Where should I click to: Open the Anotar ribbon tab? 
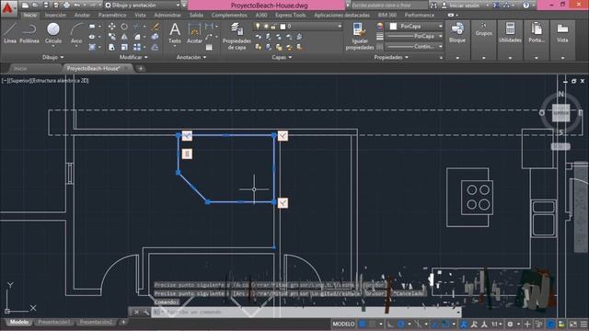point(82,15)
